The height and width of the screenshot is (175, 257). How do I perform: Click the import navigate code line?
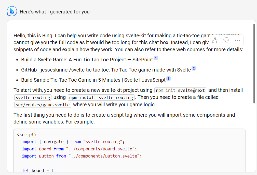point(73,142)
